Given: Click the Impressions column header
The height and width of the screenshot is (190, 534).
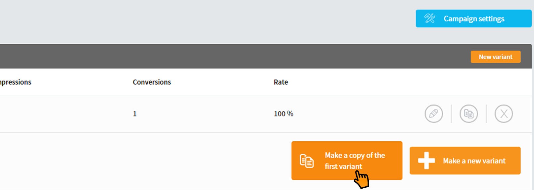Looking at the screenshot, I should pos(15,82).
